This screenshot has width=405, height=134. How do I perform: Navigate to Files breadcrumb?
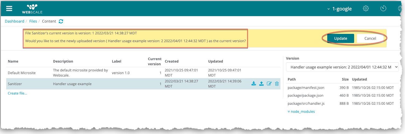[33, 21]
